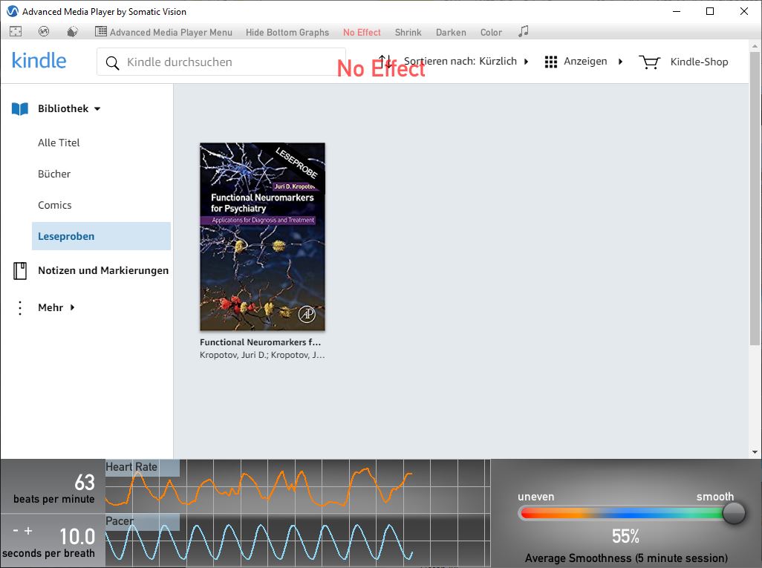This screenshot has width=762, height=568.
Task: Minimize the Advanced Media Player window
Action: tap(677, 11)
